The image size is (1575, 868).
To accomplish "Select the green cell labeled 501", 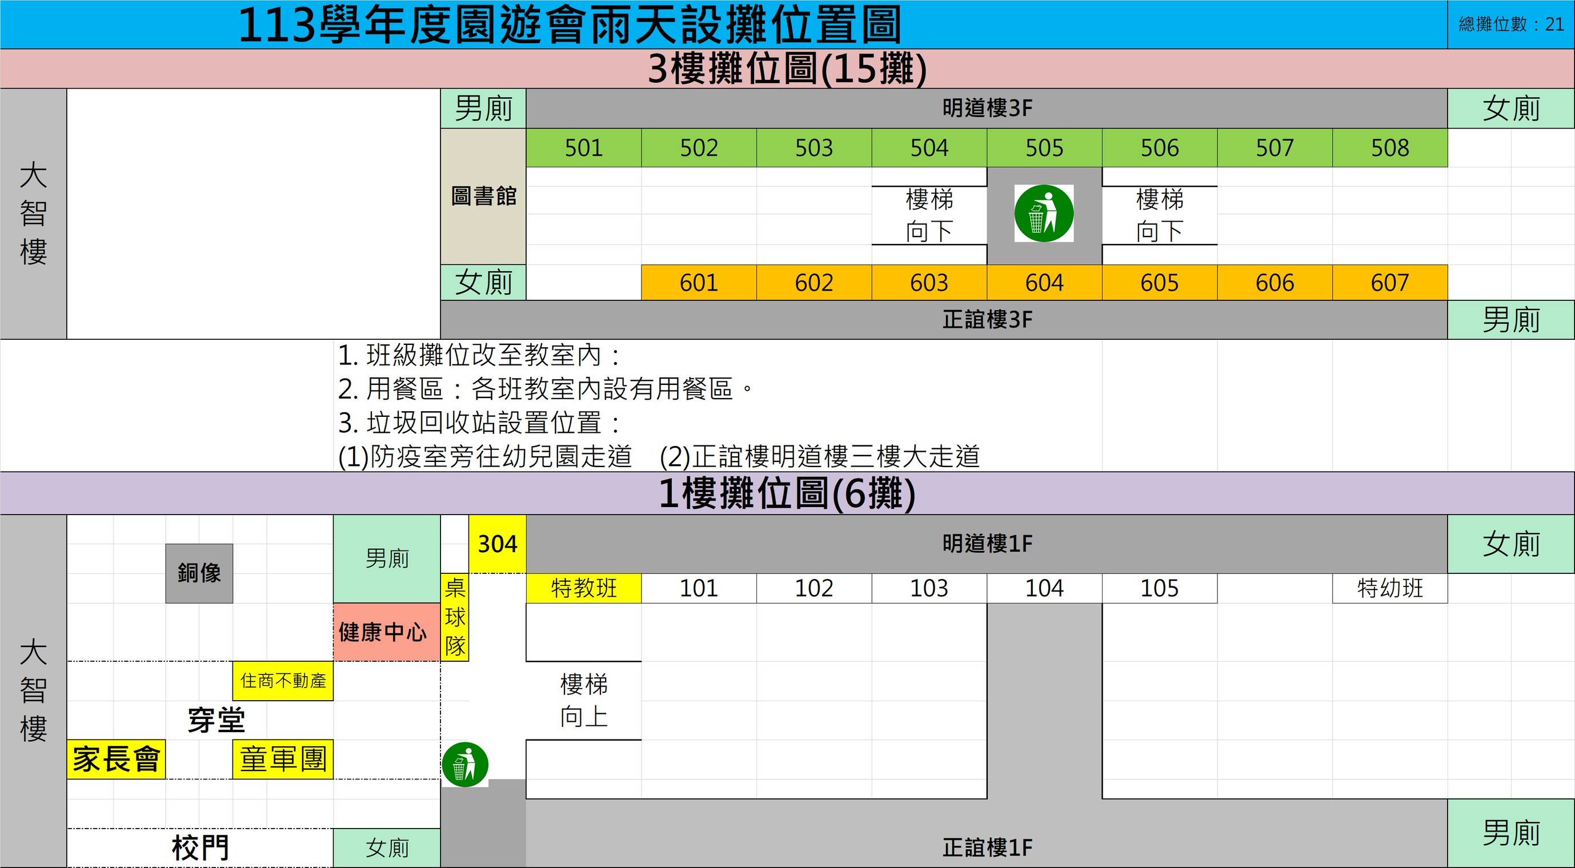I will click(x=583, y=148).
